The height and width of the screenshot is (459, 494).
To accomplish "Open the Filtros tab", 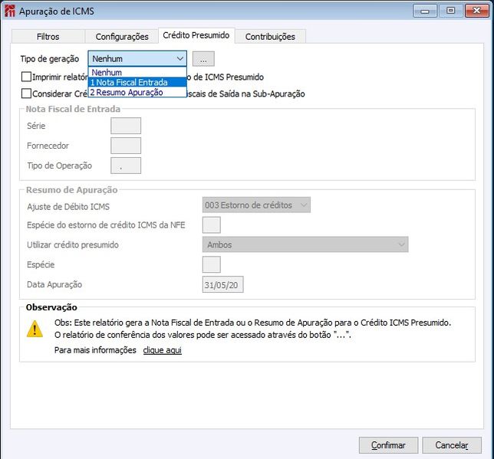I will pyautogui.click(x=48, y=37).
